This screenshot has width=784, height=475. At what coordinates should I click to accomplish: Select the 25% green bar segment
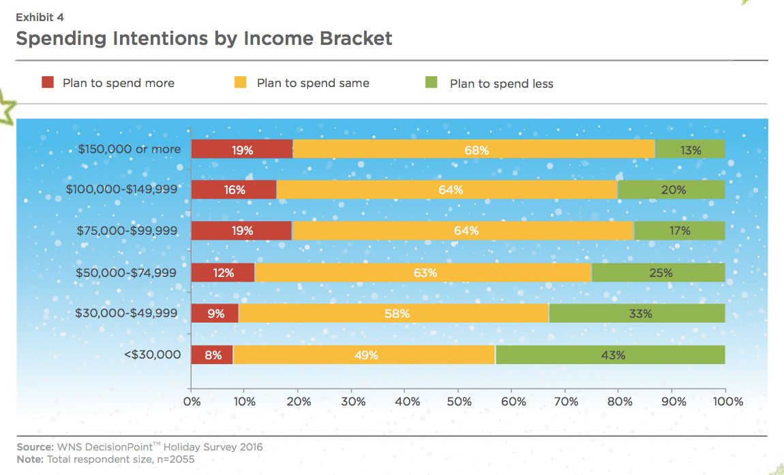click(659, 272)
